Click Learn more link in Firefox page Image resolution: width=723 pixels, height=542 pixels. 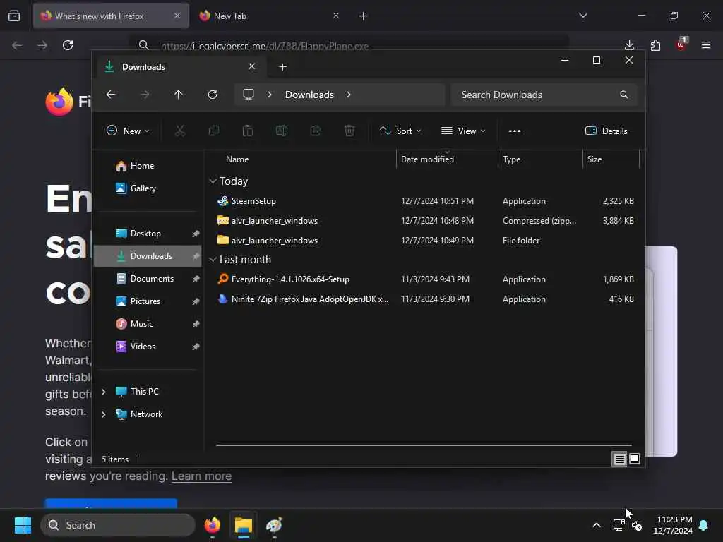(201, 476)
